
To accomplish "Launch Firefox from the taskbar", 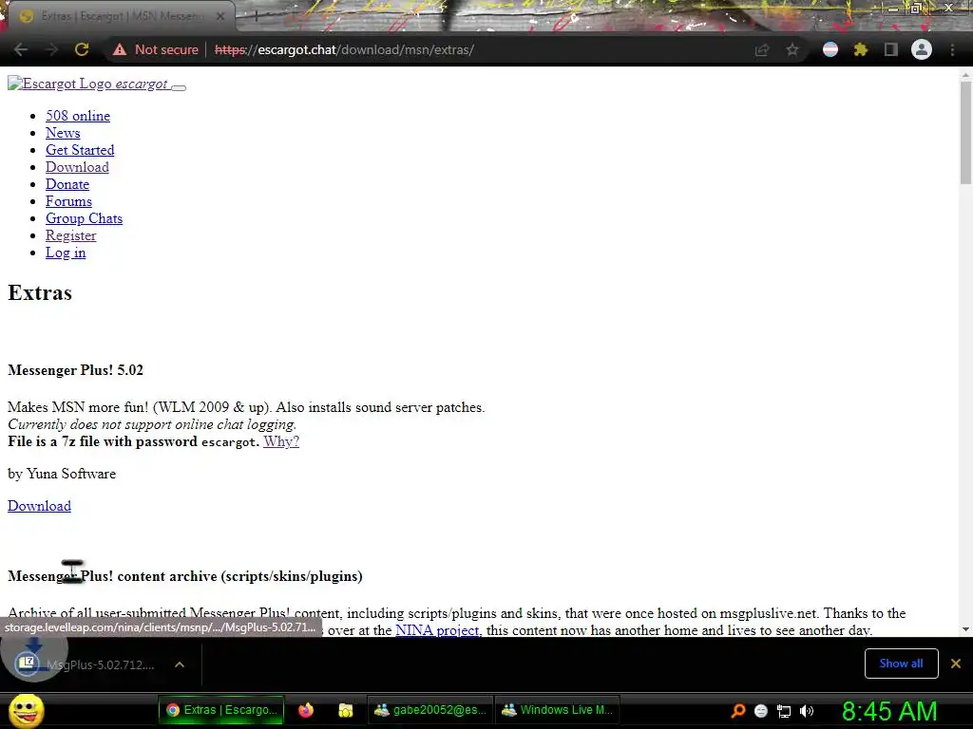I will click(x=306, y=710).
